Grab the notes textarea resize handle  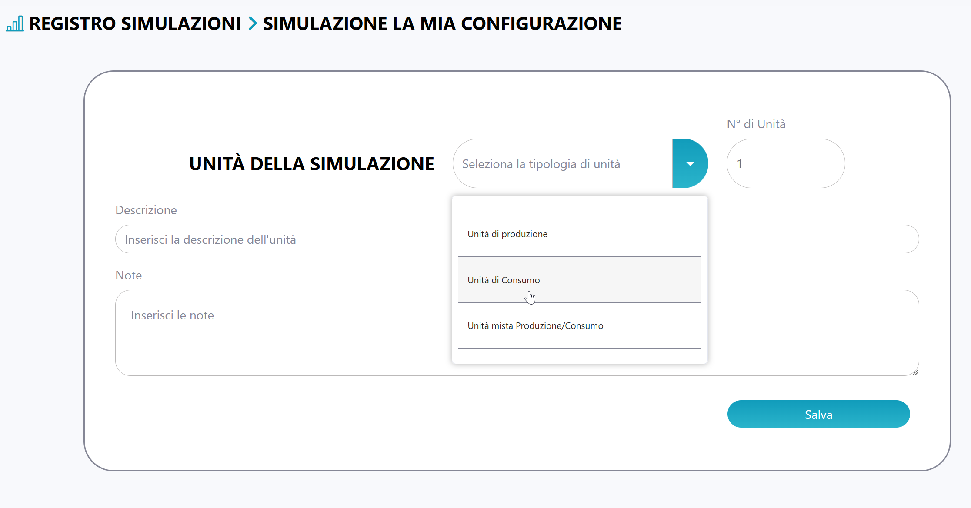[x=915, y=372]
